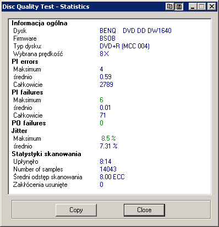
Task: Select the firmware value 'BSOB'
Action: [x=107, y=38]
